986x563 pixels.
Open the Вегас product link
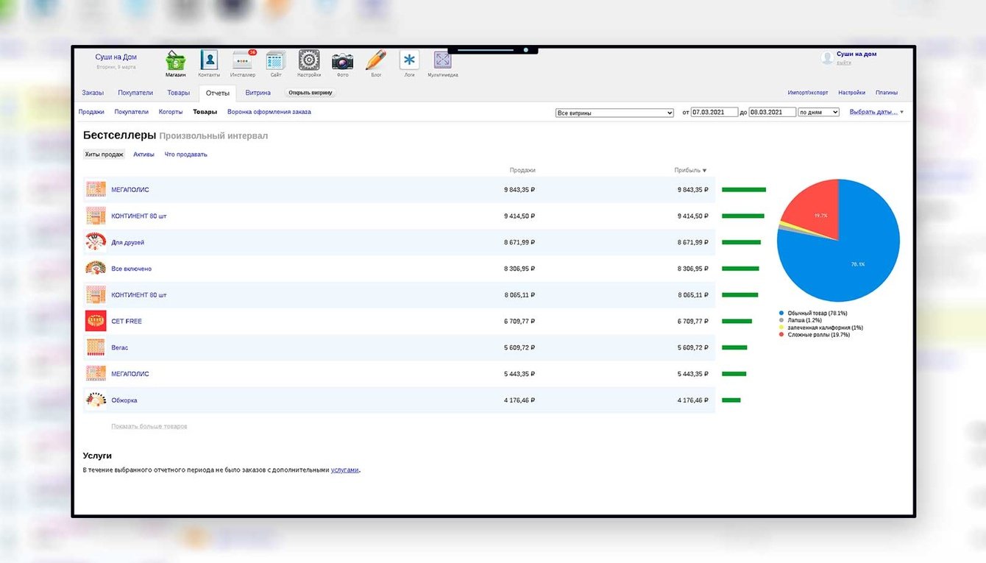120,347
